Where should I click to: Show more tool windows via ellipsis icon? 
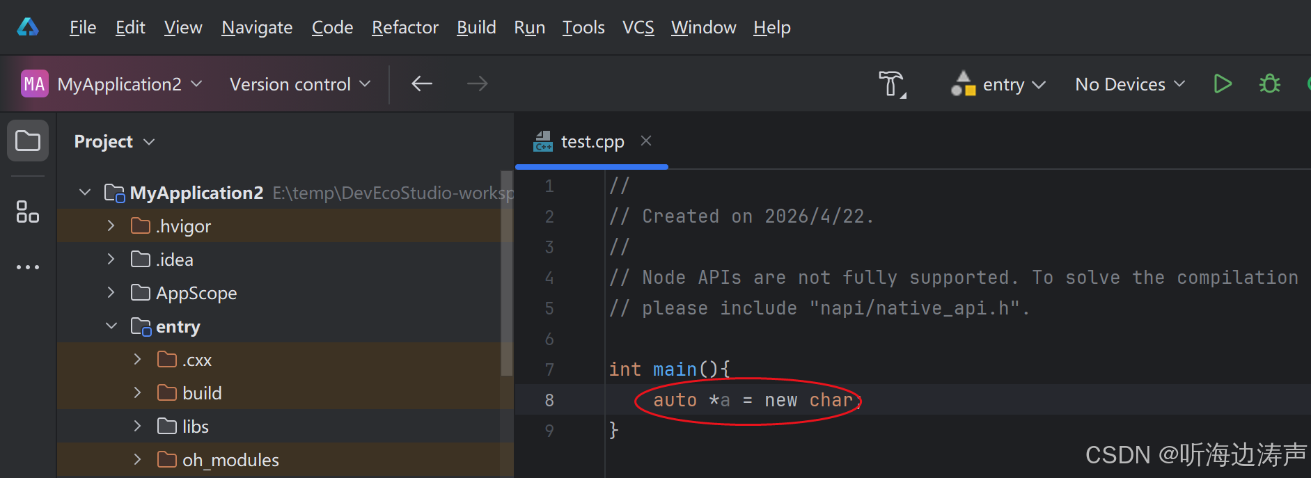point(28,267)
